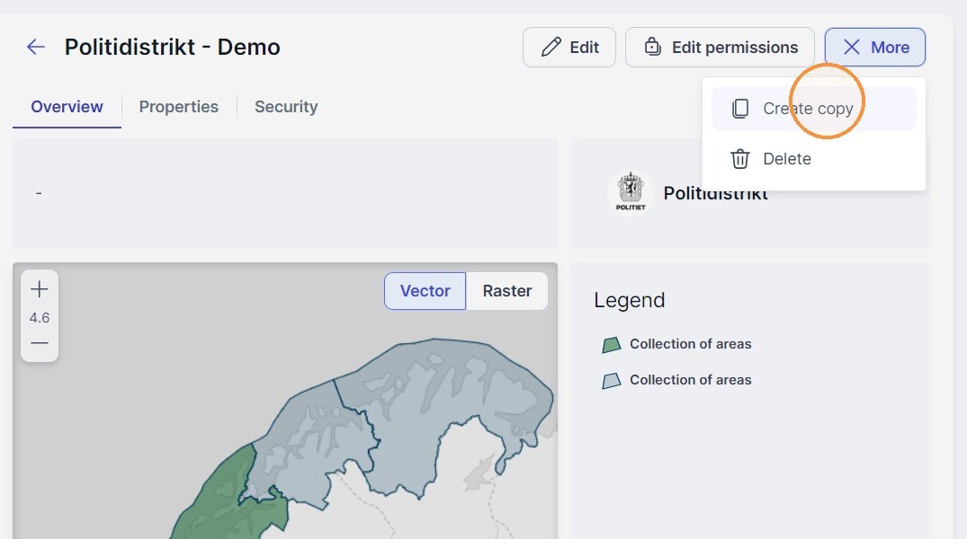
Task: Open Edit permissions
Action: [720, 47]
